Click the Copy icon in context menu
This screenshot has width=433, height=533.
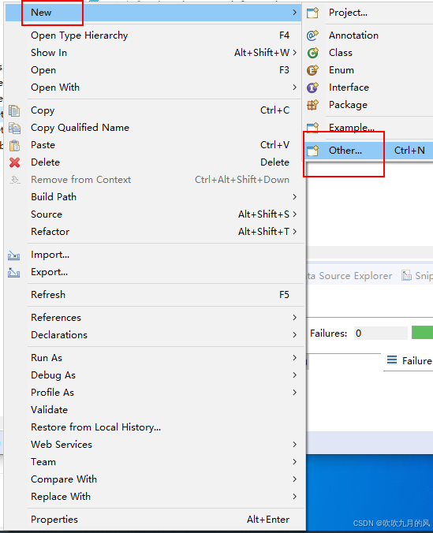[14, 110]
